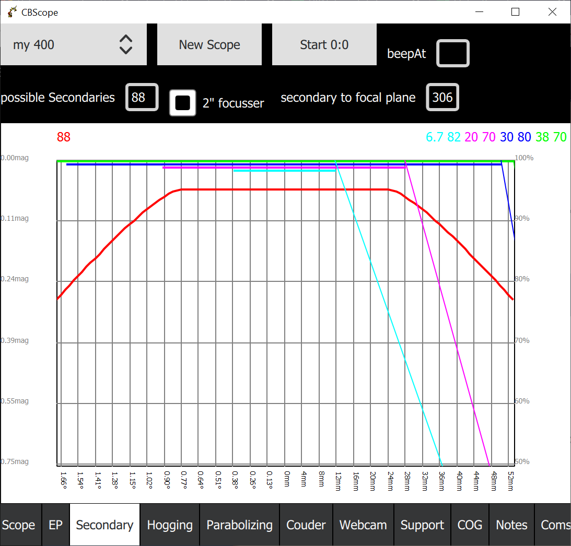This screenshot has width=571, height=546.
Task: Click the magenta 20 eyepiece legend label
Action: tap(471, 137)
